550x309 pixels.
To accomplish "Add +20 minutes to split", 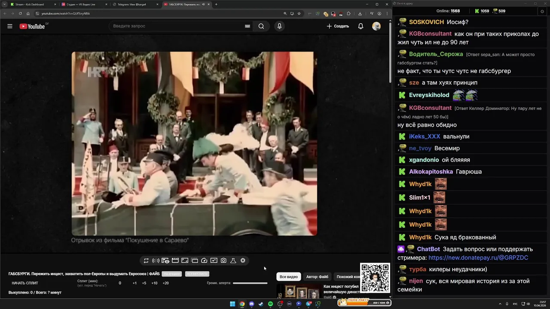I will click(165, 283).
